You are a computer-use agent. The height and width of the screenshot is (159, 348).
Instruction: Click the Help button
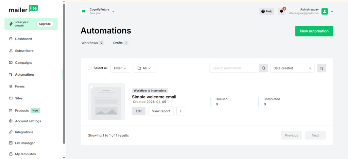267,11
